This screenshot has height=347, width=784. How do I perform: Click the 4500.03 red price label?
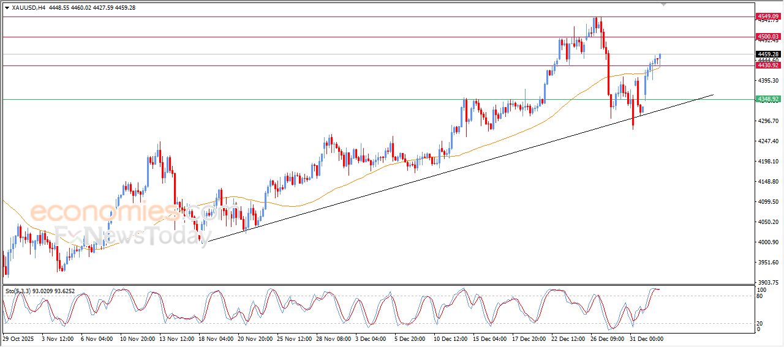pyautogui.click(x=767, y=37)
